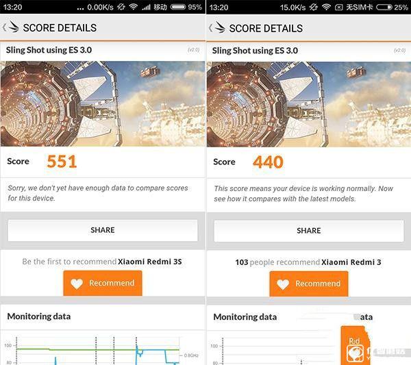Open the right Sling Shot scene thumbnail
Viewport: 411px width, 365px height.
click(x=309, y=104)
